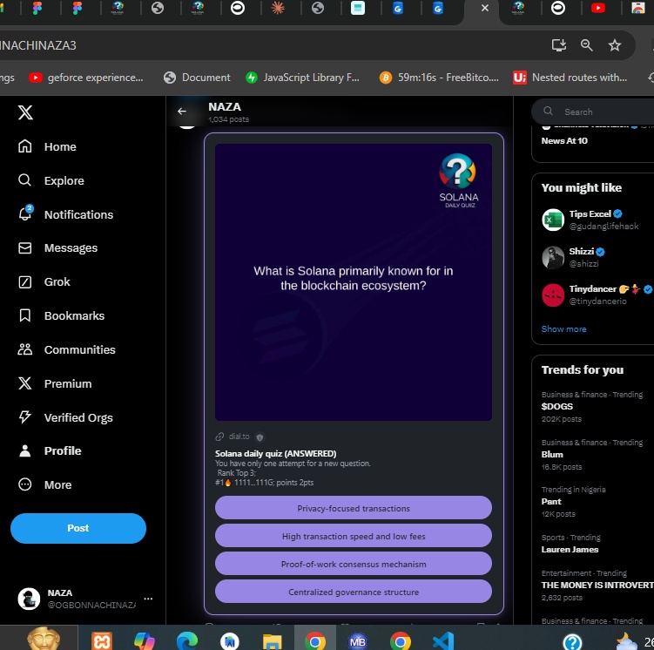The image size is (654, 650).
Task: Click NAZA account avatar at bottom
Action: click(x=29, y=599)
